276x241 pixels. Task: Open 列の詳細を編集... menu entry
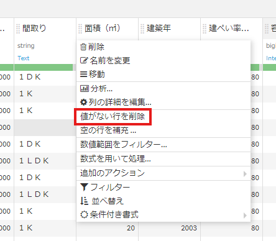(x=163, y=102)
